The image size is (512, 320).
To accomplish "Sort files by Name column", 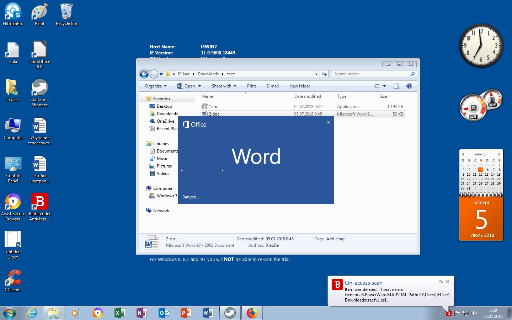I will pos(245,96).
